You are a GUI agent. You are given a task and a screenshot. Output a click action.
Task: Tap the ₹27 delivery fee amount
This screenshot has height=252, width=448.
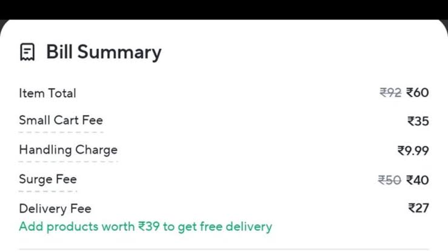point(419,208)
